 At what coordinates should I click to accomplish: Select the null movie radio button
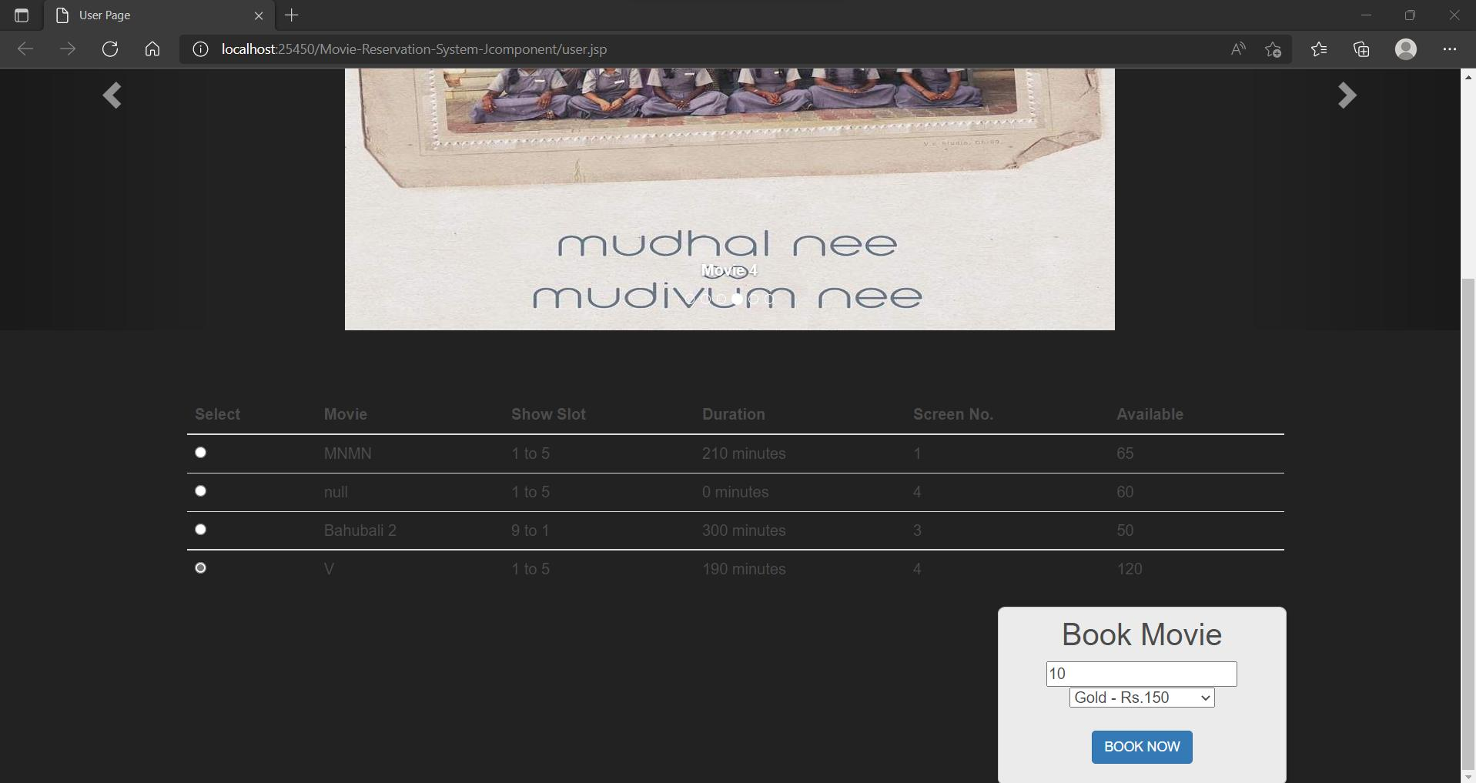pyautogui.click(x=200, y=490)
